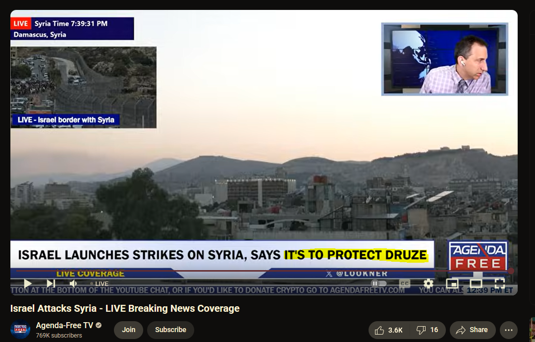Viewport: 535px width, 342px height.
Task: Click the playhead at end of progress bar
Action: (x=510, y=271)
